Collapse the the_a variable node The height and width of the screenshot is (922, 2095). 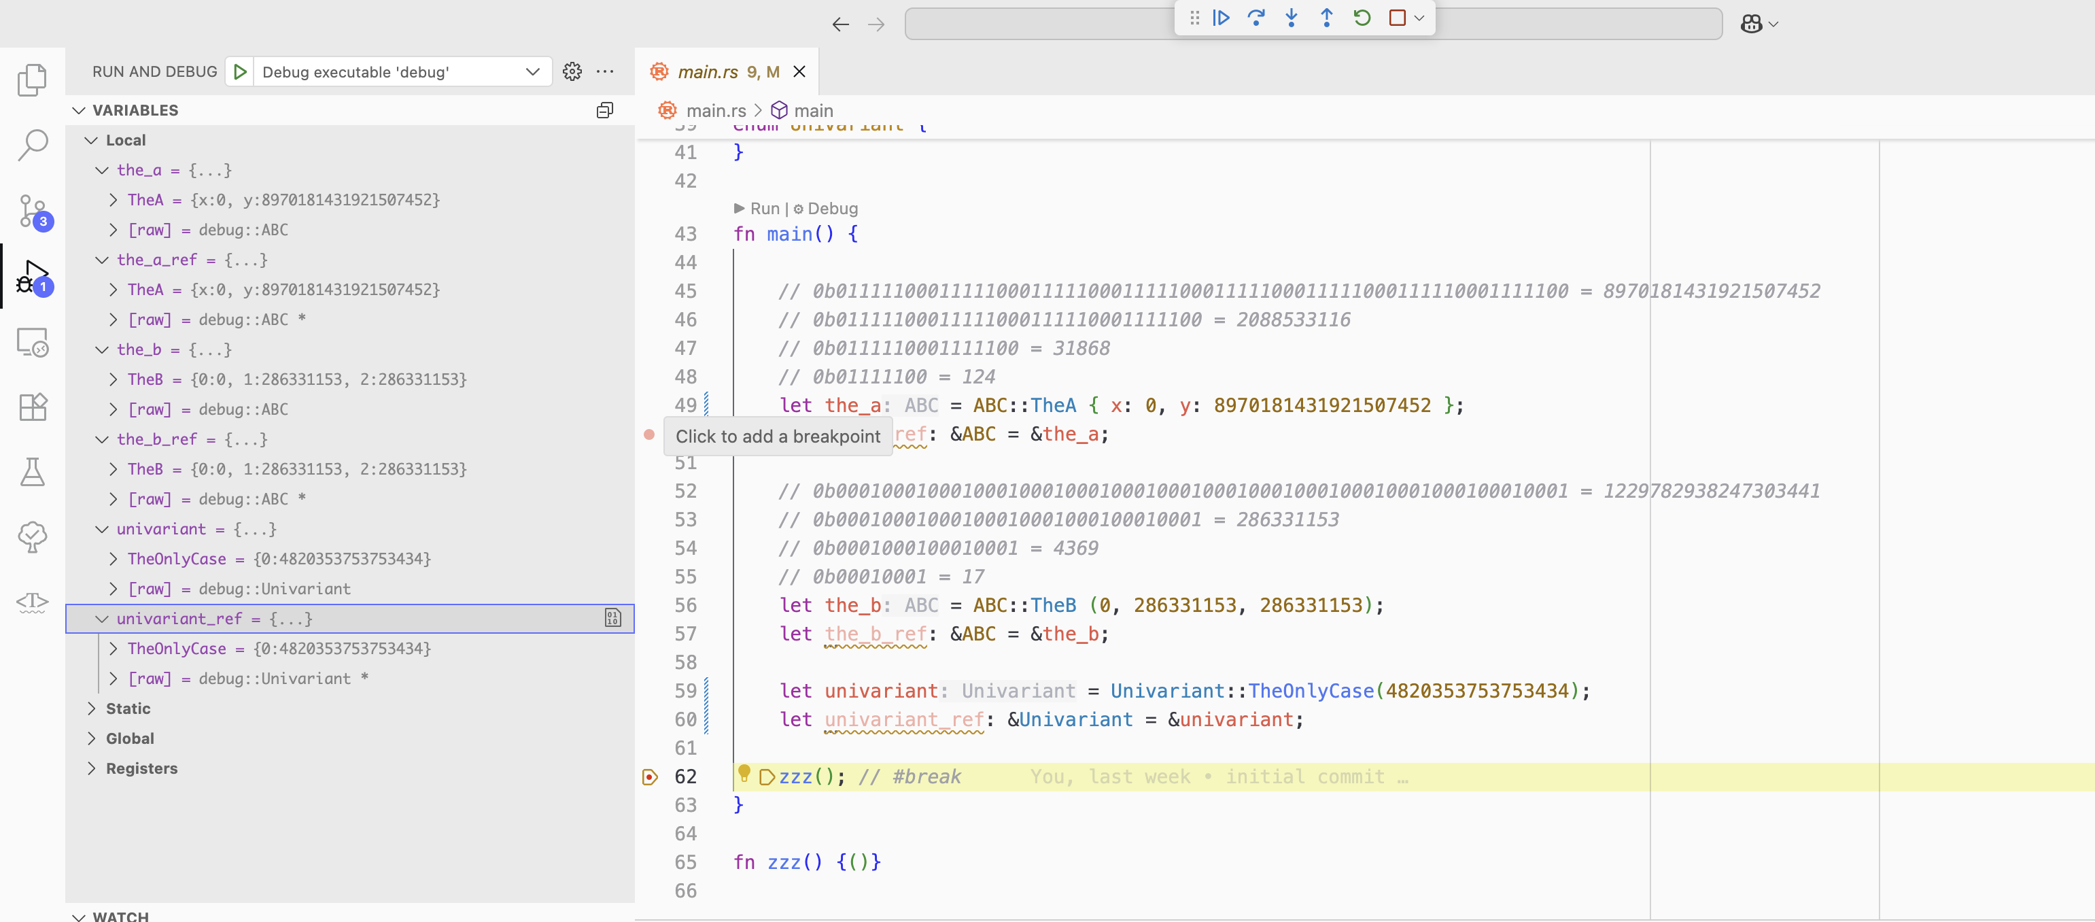pos(102,170)
